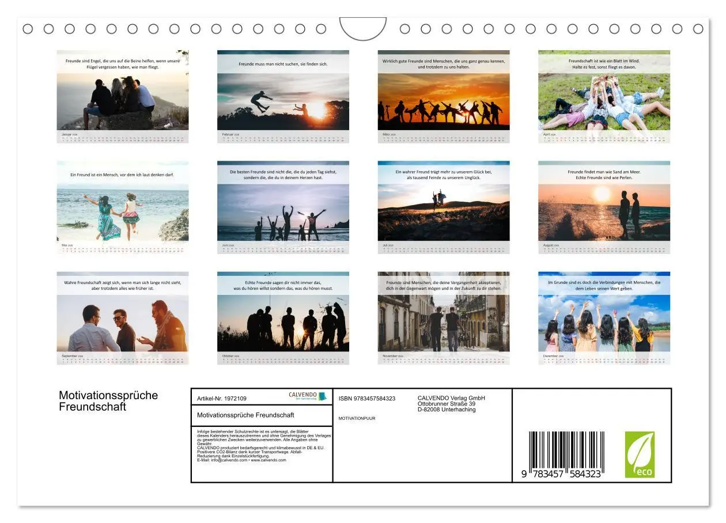Viewport: 726px width, 523px height.
Task: Click 'D-82008 Unterhaching' text
Action: [447, 410]
